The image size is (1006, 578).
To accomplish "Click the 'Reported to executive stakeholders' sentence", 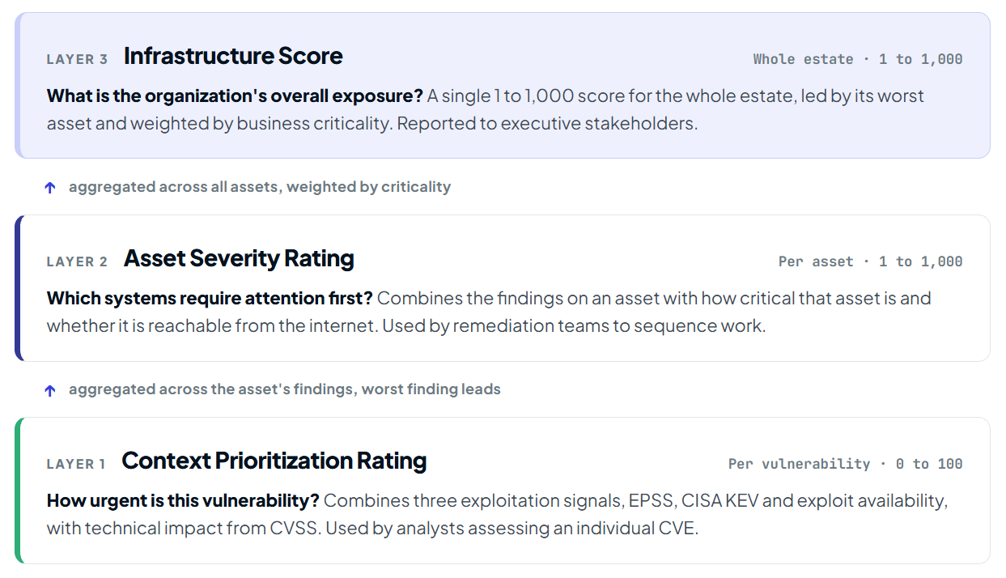I will [547, 124].
